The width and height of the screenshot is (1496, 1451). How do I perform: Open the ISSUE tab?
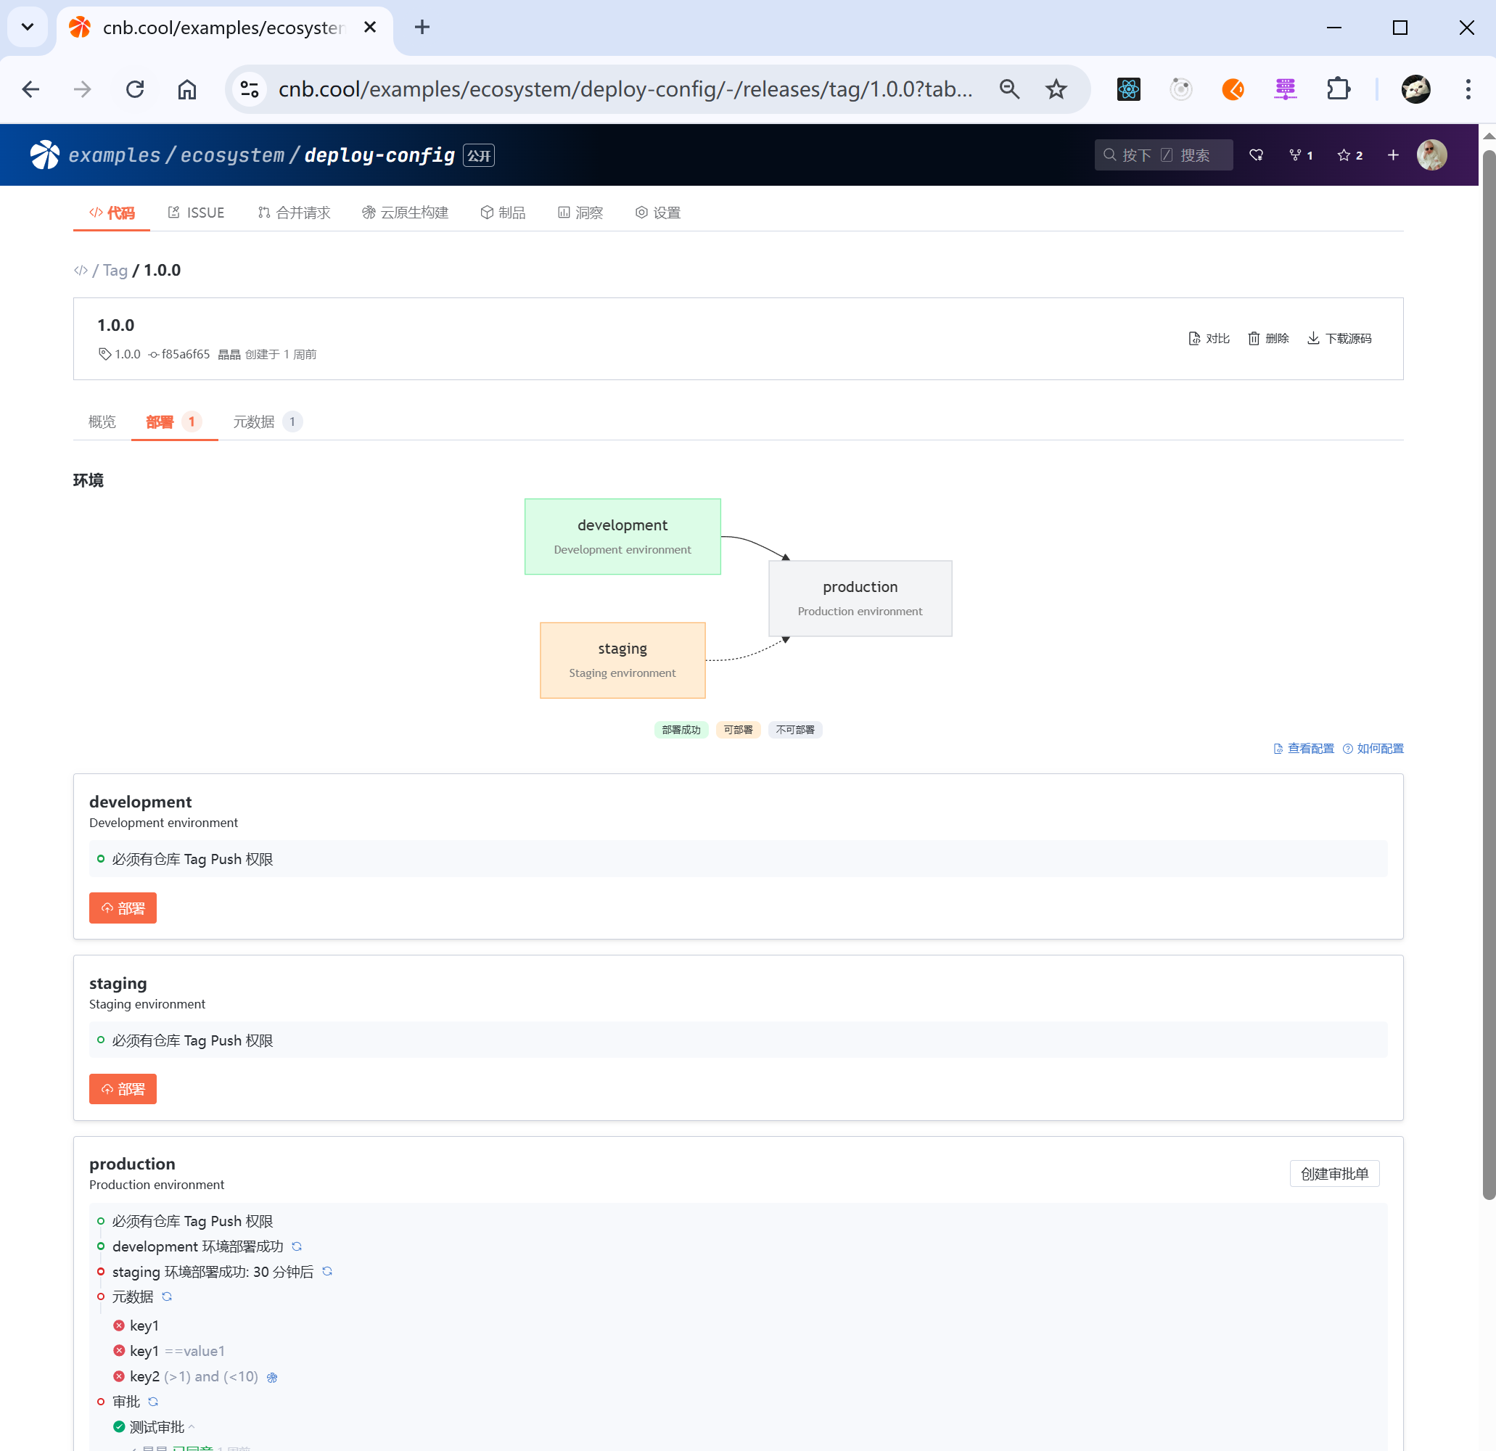point(196,213)
